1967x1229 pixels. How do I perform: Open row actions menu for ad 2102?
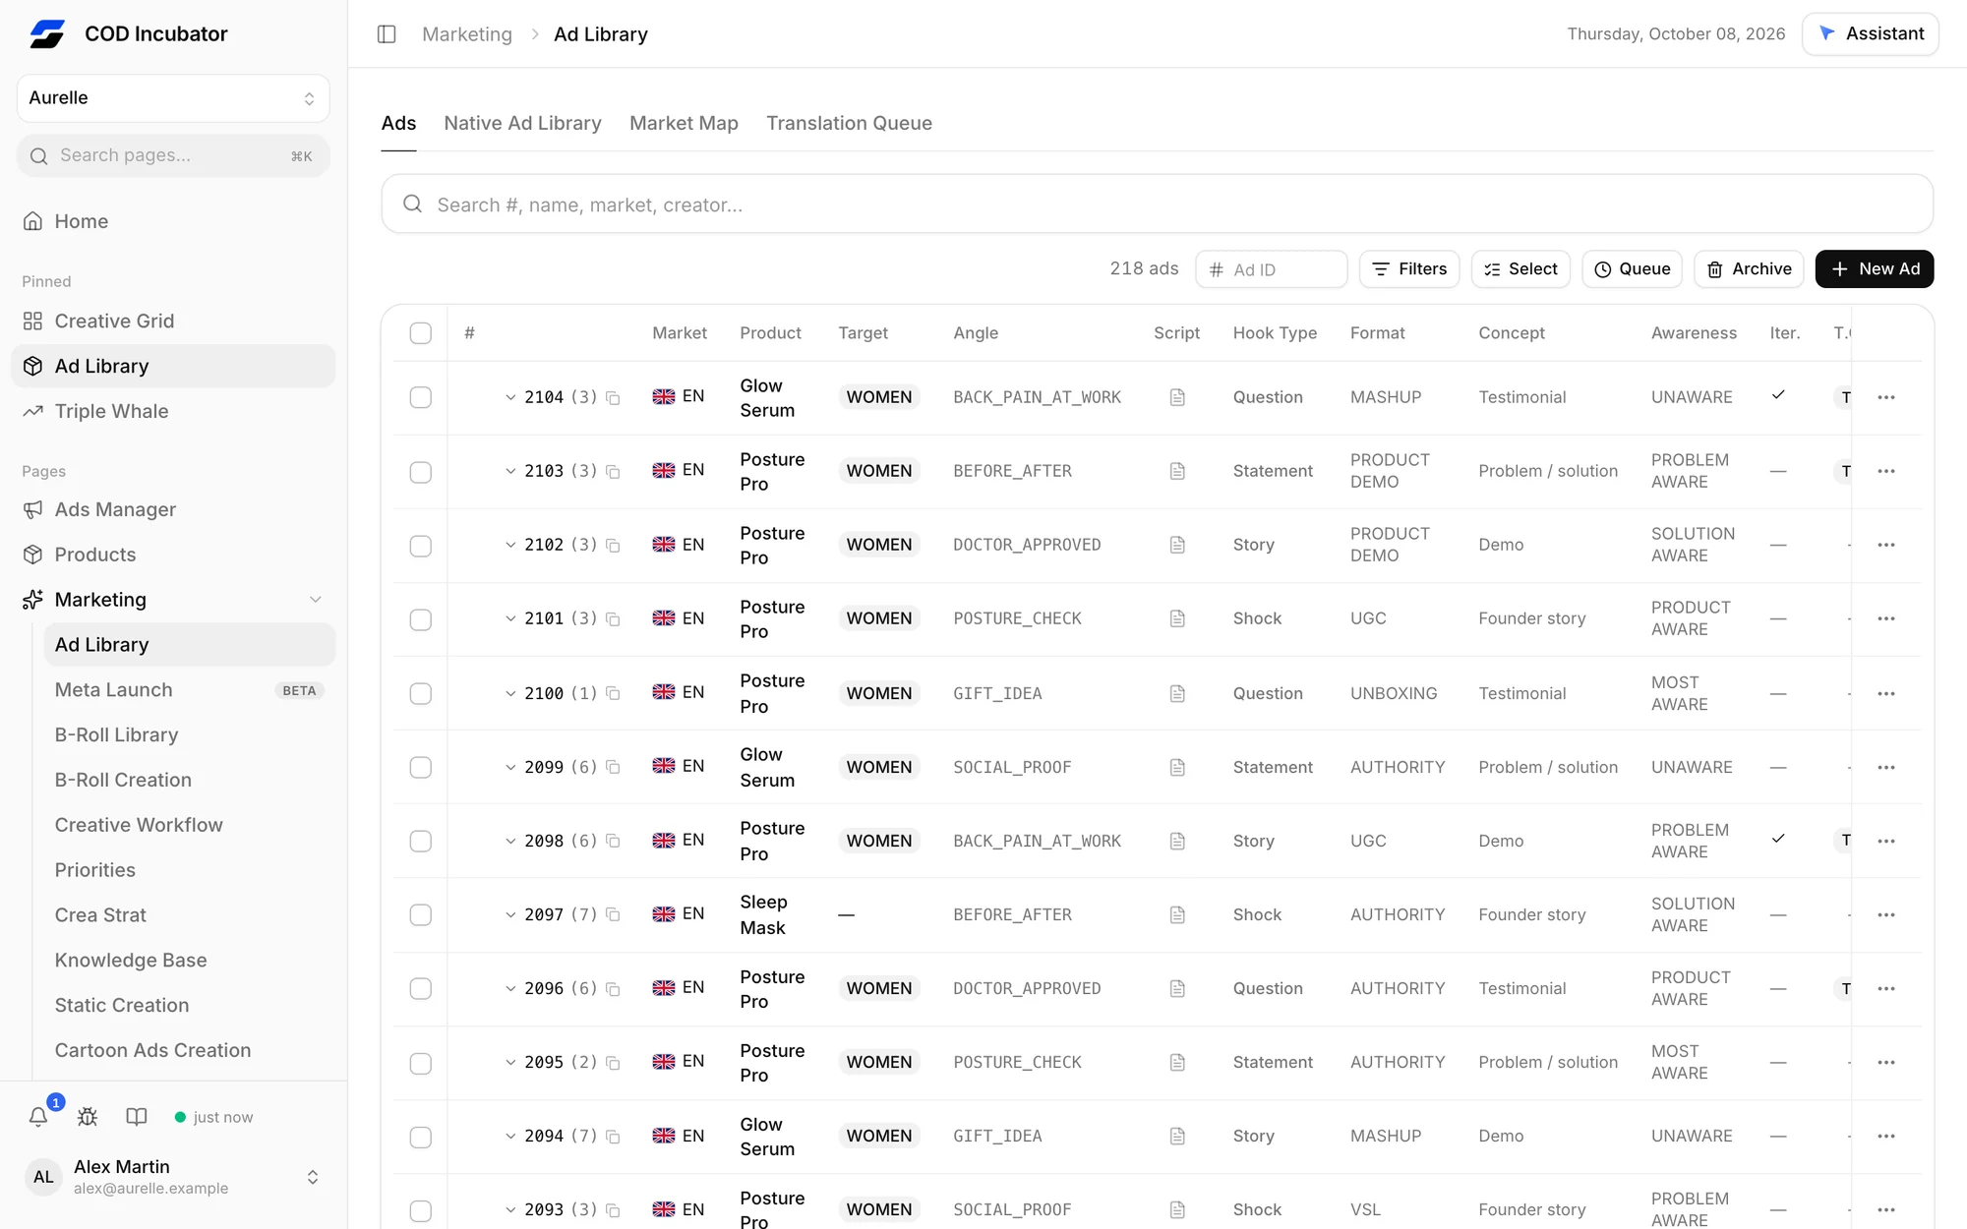[x=1885, y=545]
